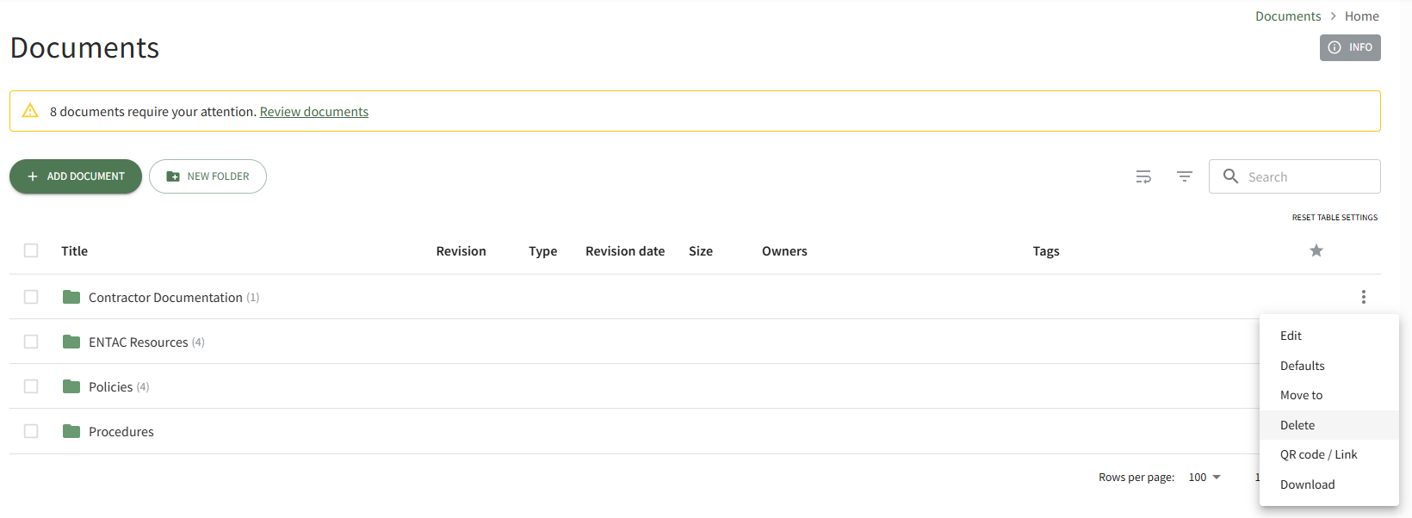
Task: Click the ENTAC Resources folder icon
Action: [x=71, y=342]
